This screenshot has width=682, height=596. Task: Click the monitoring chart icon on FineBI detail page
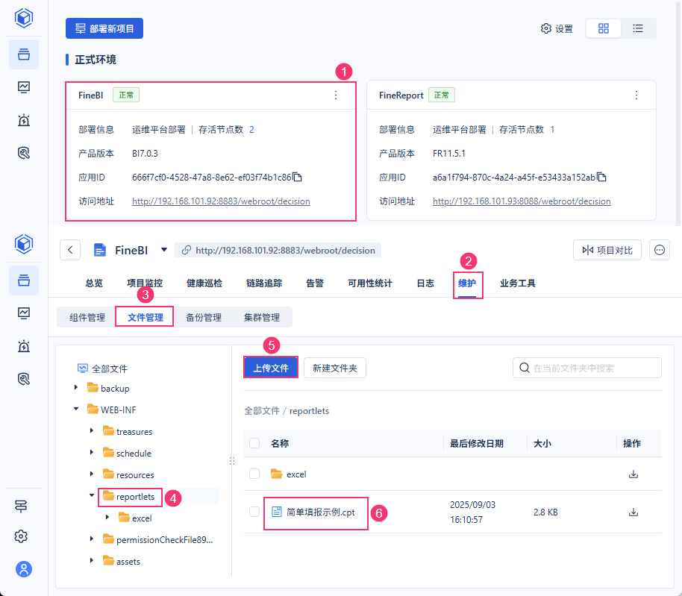24,313
